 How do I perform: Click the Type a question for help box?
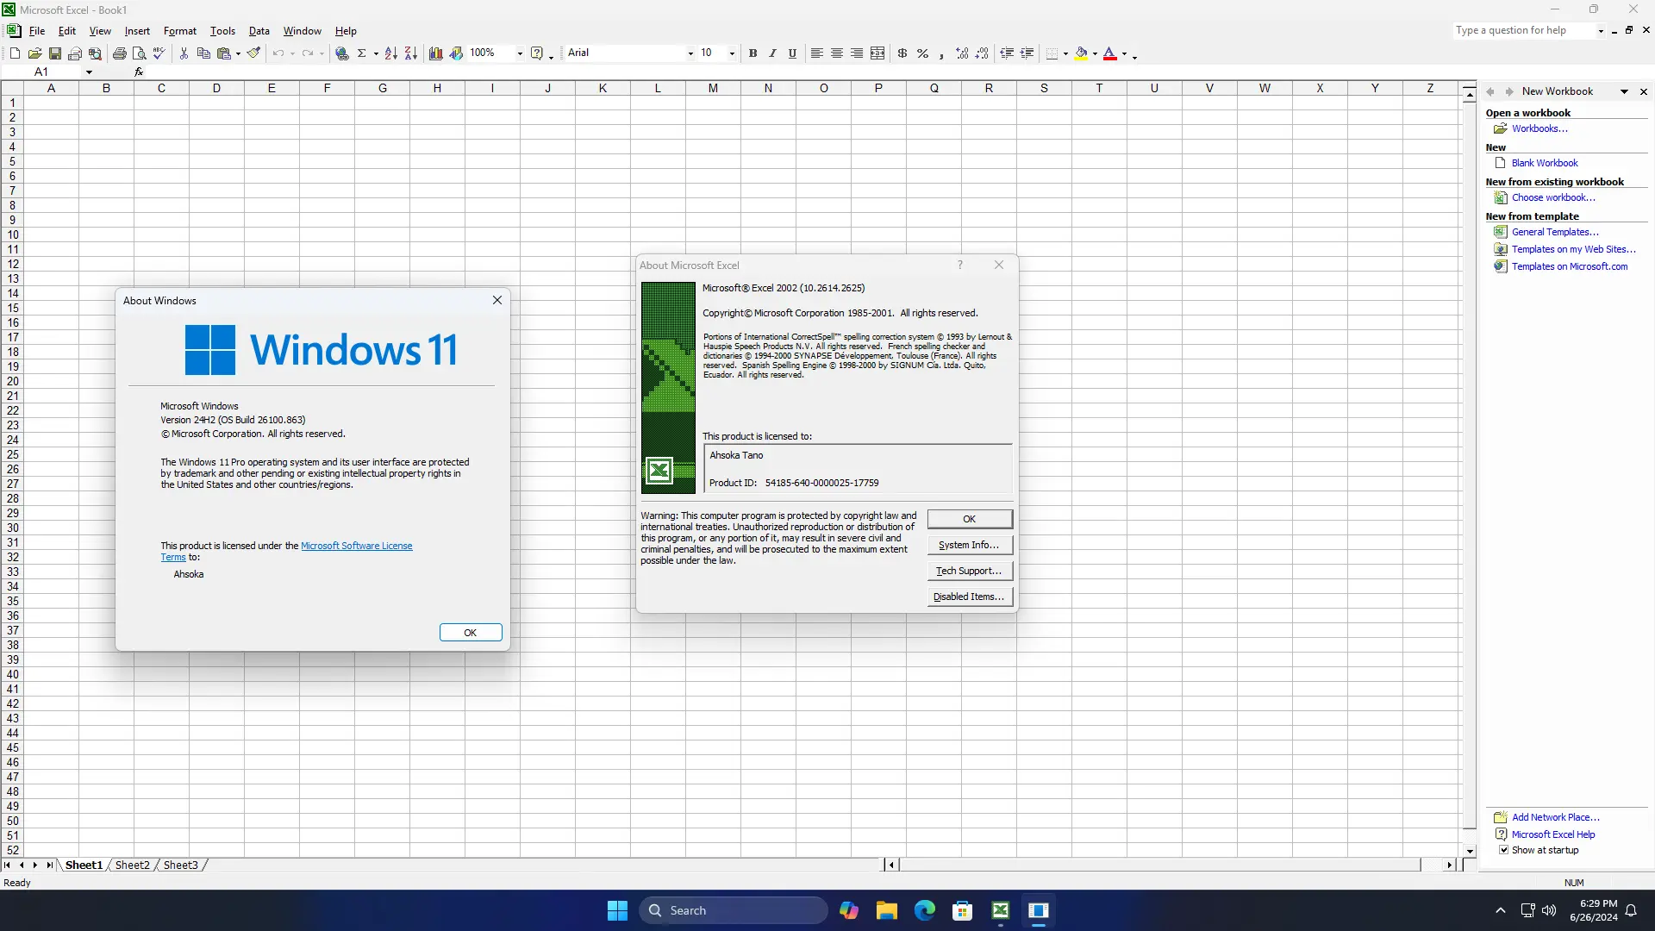point(1524,30)
